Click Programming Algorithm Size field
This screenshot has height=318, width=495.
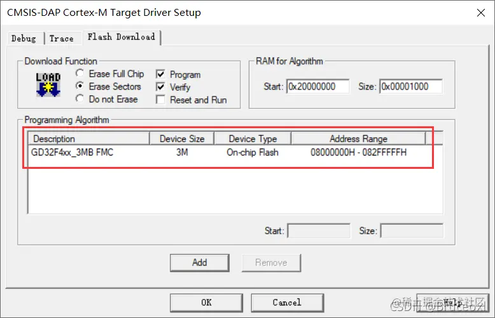click(412, 231)
